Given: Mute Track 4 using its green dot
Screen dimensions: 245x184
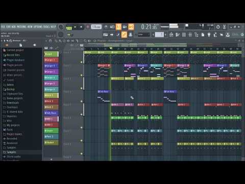Looking at the screenshot, I should [x=82, y=101].
